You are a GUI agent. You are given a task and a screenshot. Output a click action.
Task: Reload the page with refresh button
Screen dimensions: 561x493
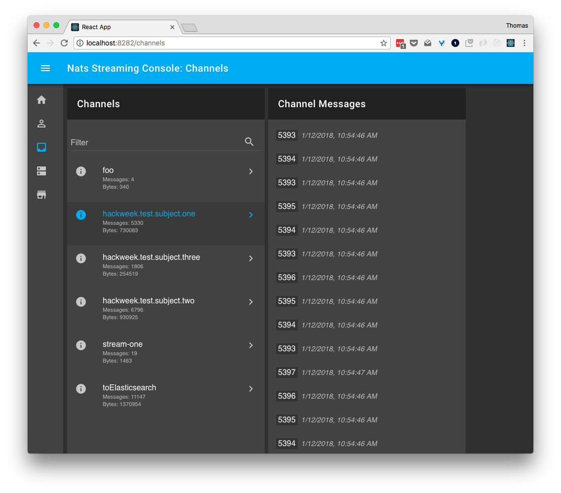tap(64, 43)
